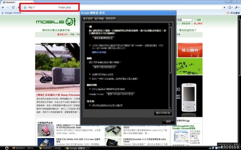Open the 其他書籤 bookmarks folder
Image resolution: width=241 pixels, height=150 pixels.
coord(233,13)
